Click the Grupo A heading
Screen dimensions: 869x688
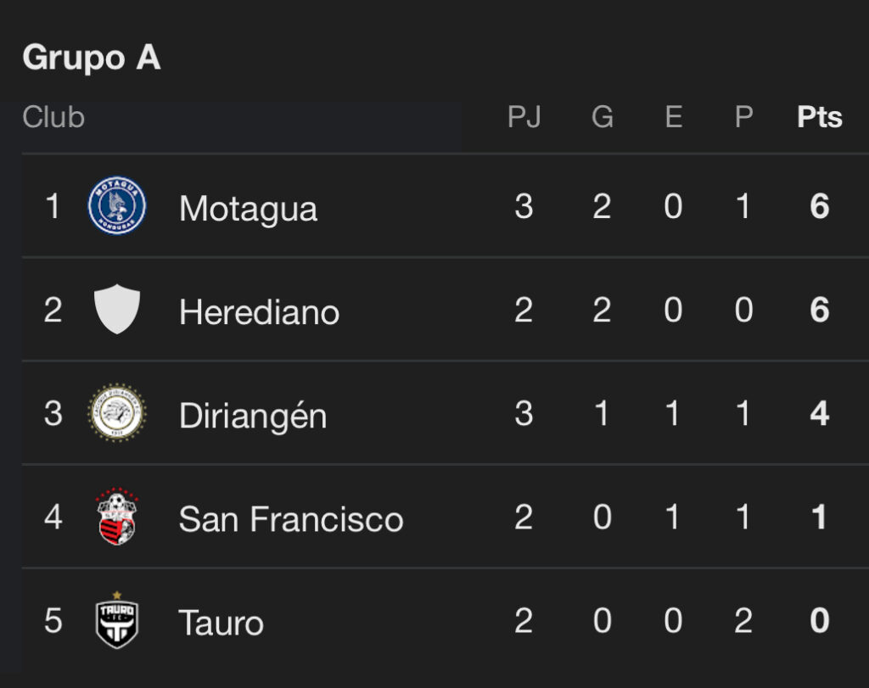click(x=91, y=58)
